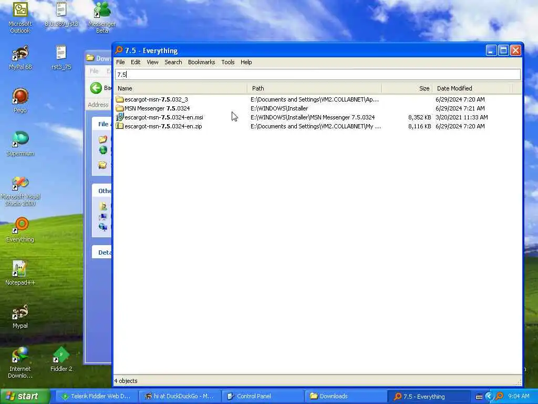Click size value 8,116 KB
The height and width of the screenshot is (404, 538).
pyautogui.click(x=420, y=126)
